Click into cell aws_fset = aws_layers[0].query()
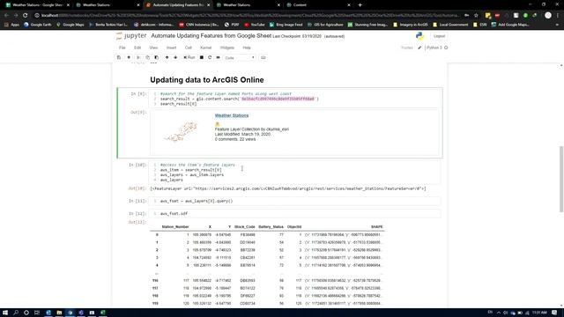564x317 pixels. (295, 201)
